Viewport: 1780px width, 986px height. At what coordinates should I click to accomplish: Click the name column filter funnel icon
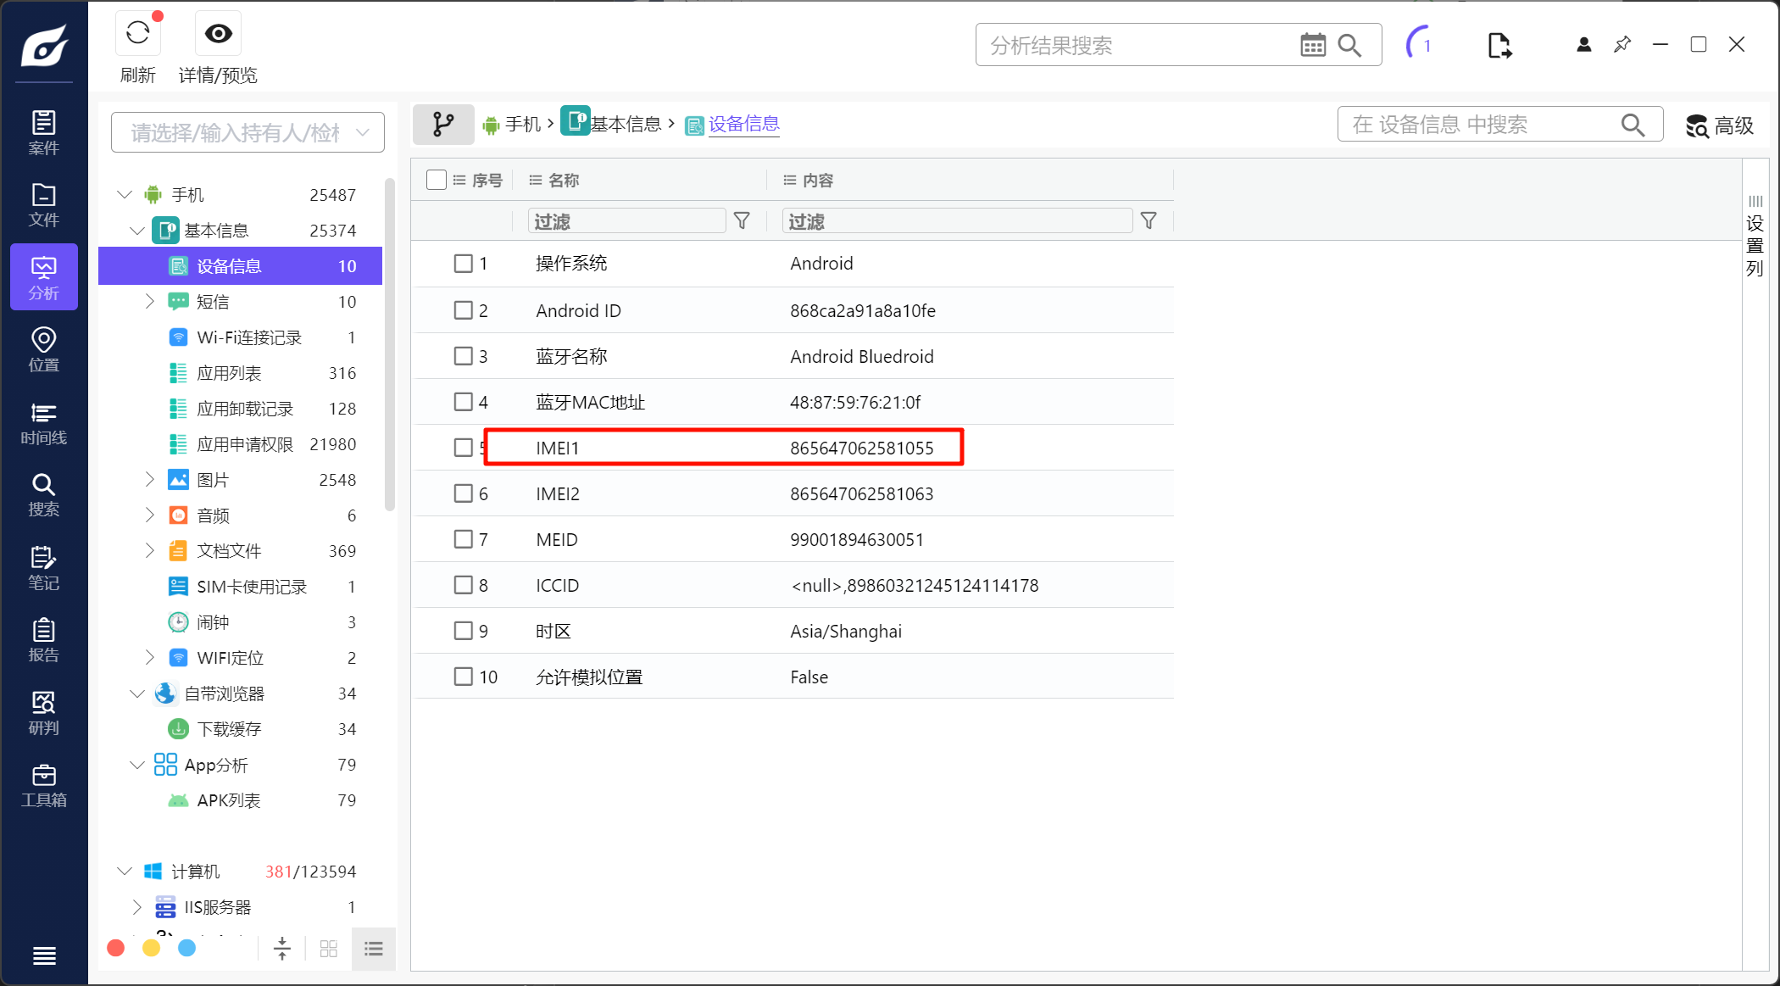coord(742,221)
